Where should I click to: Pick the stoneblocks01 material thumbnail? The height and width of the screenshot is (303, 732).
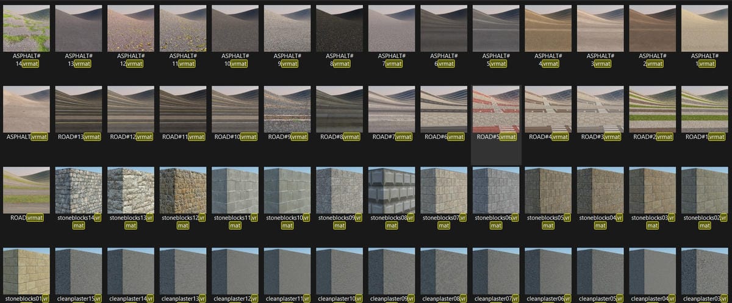click(26, 271)
